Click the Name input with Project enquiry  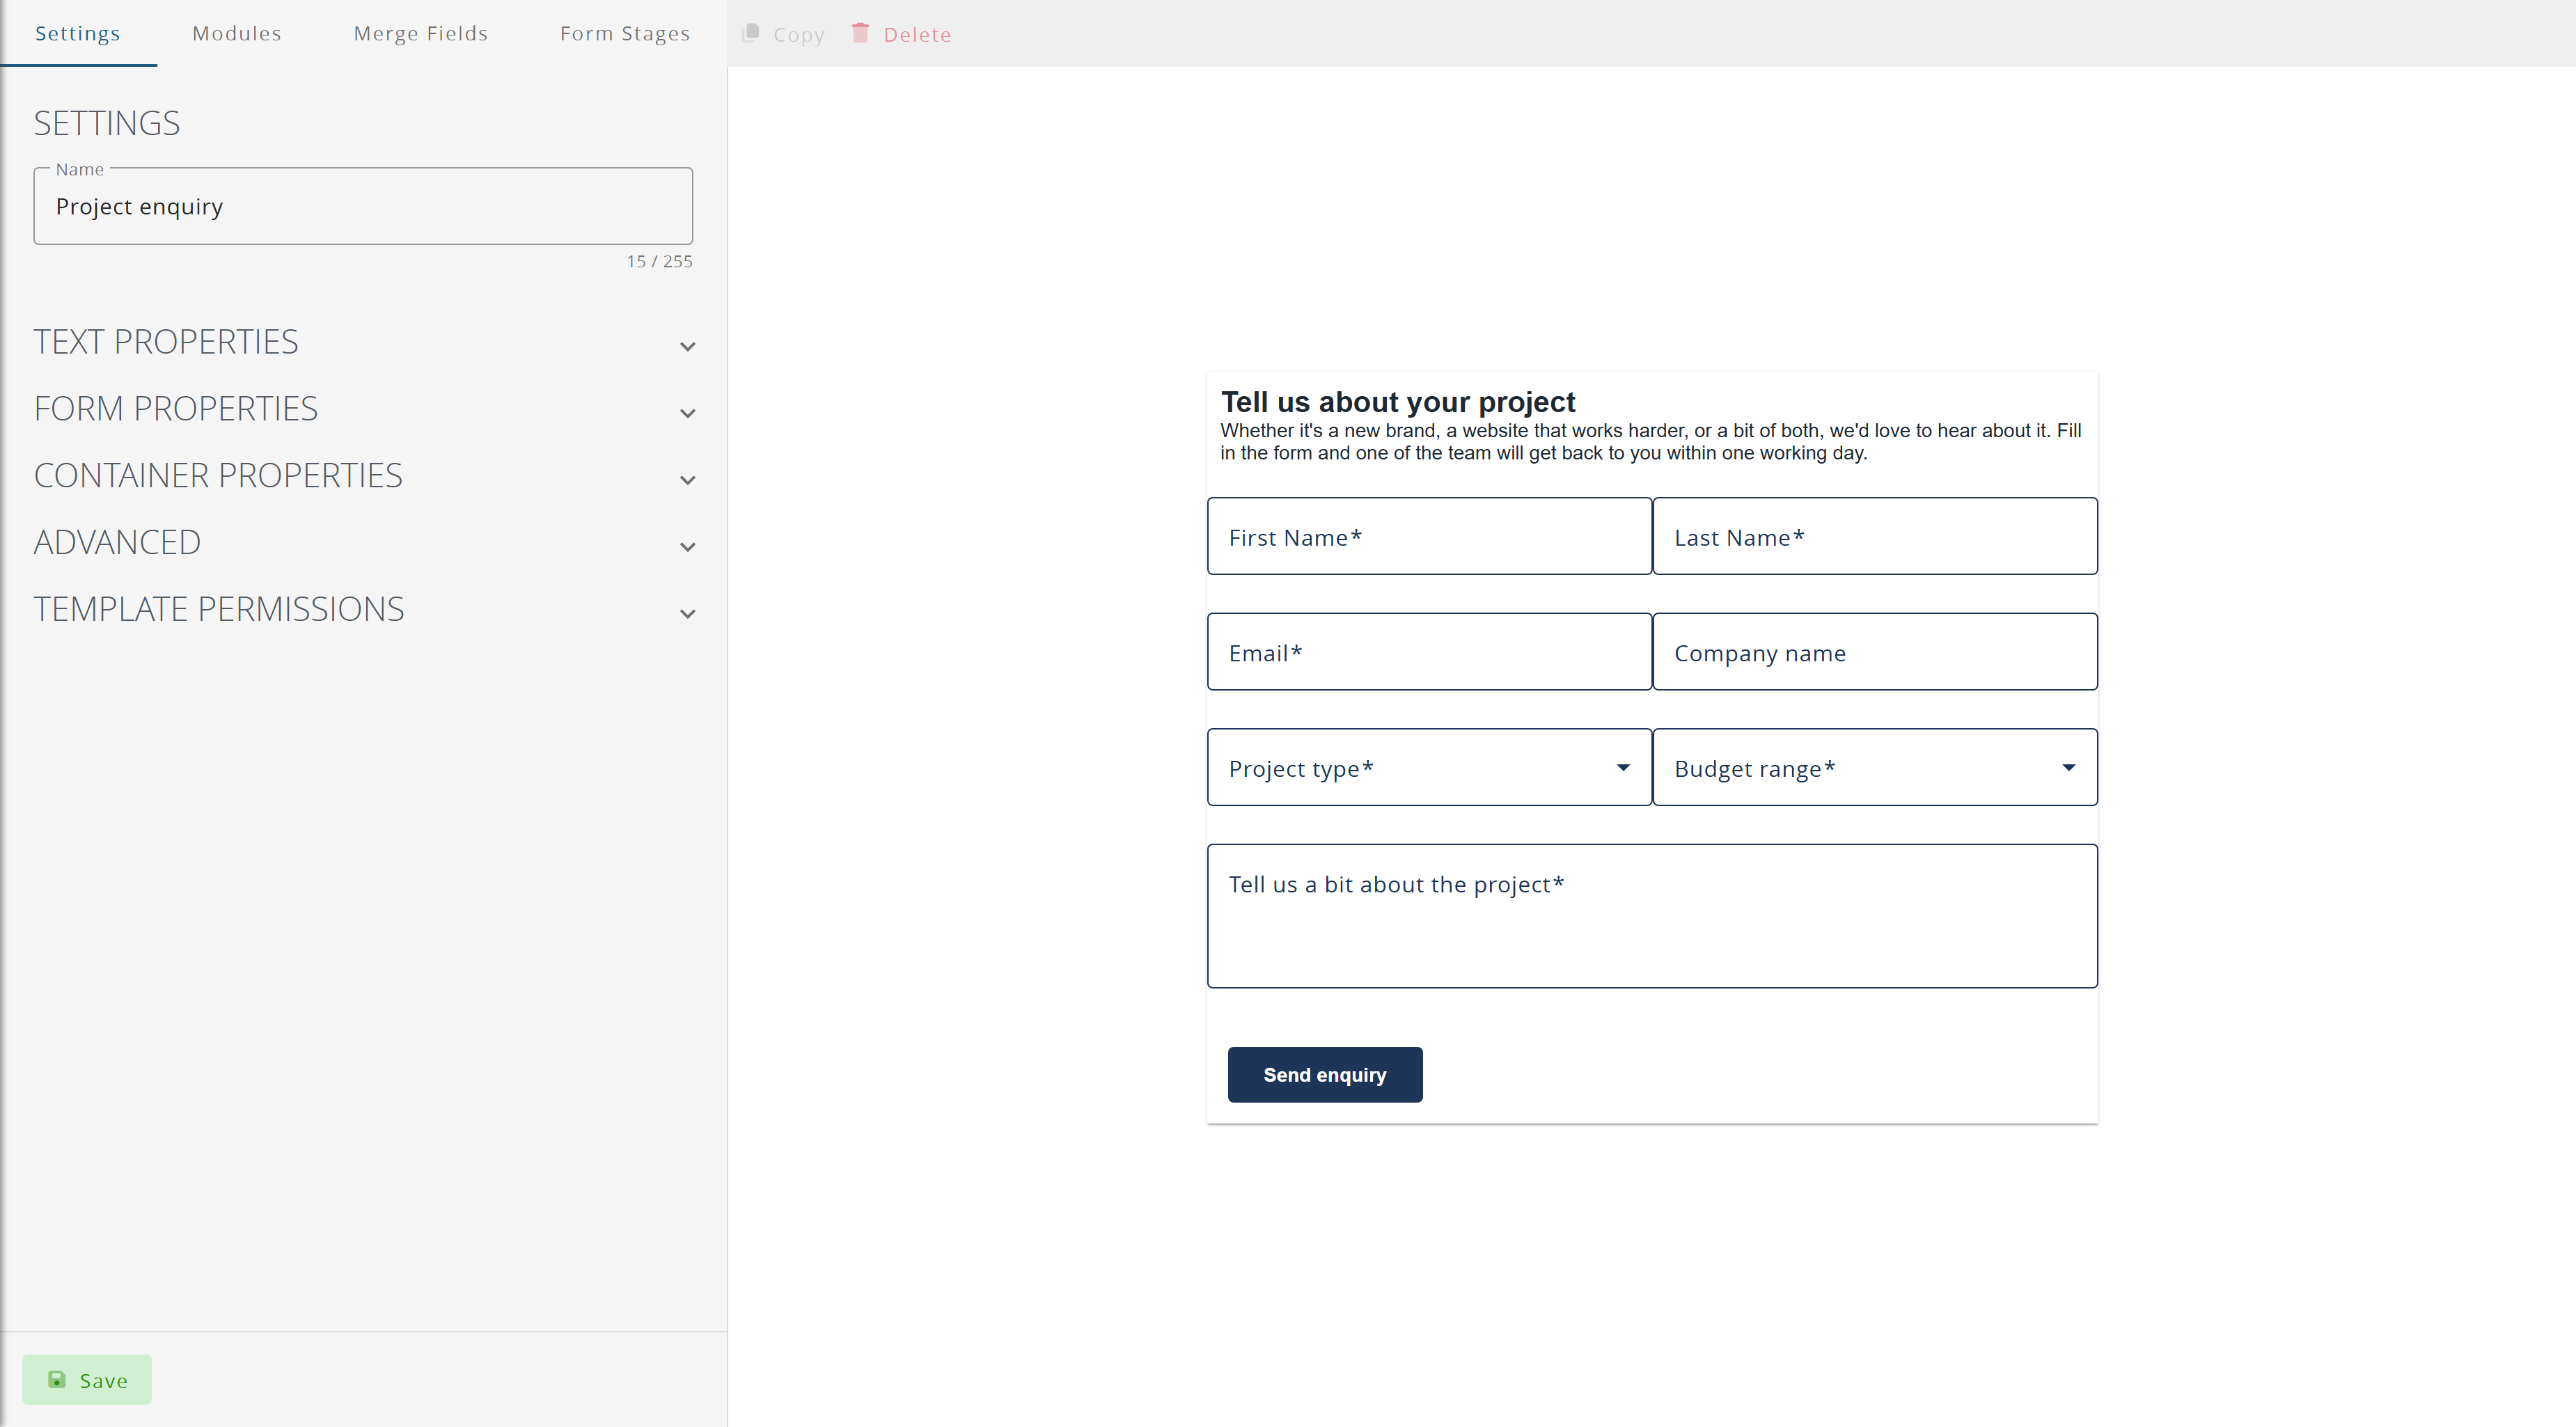(363, 206)
